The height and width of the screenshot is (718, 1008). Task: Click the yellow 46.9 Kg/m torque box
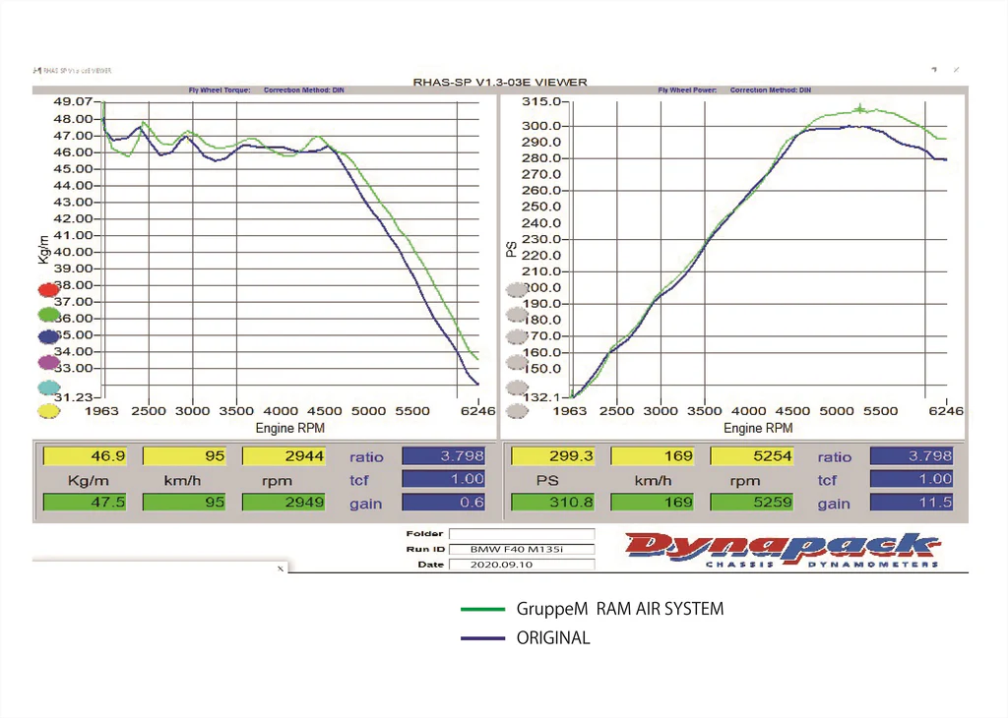point(87,456)
